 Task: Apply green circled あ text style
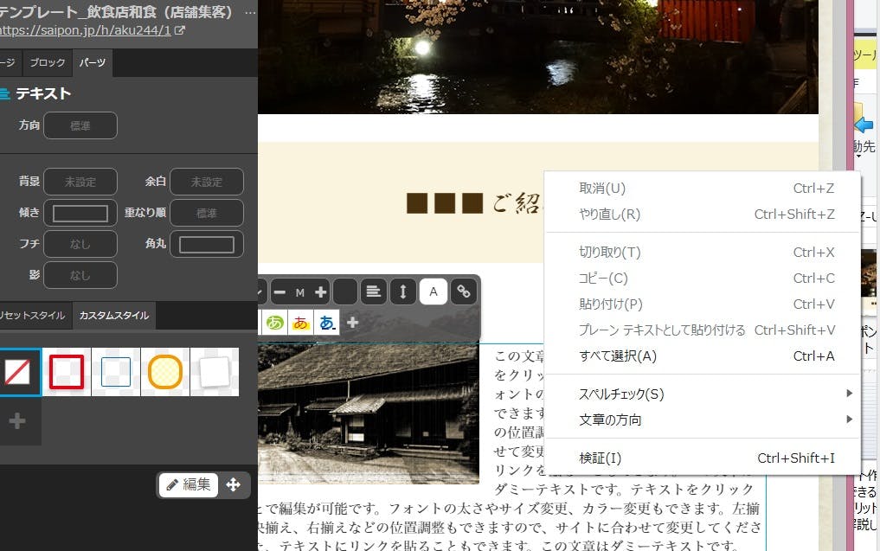(x=275, y=323)
